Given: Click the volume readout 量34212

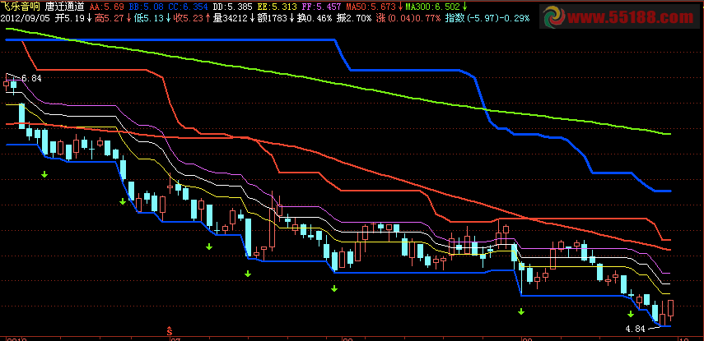Looking at the screenshot, I should tap(232, 18).
